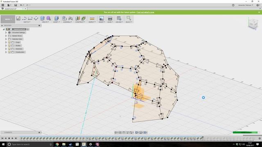Viewport: 262px width, 147px height.
Task: Activate root component radio button
Action: (x=28, y=29)
